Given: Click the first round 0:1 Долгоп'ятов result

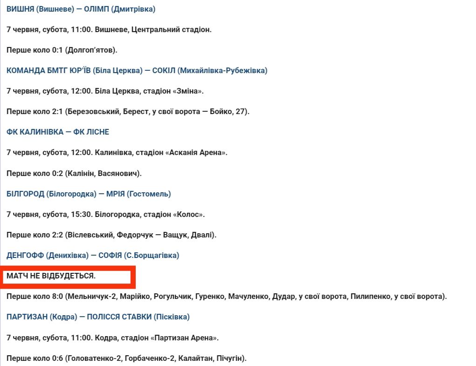Looking at the screenshot, I should pyautogui.click(x=62, y=50).
